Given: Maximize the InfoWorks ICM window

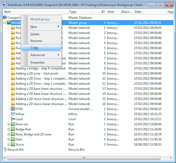Looking at the screenshot, I should pyautogui.click(x=160, y=5).
